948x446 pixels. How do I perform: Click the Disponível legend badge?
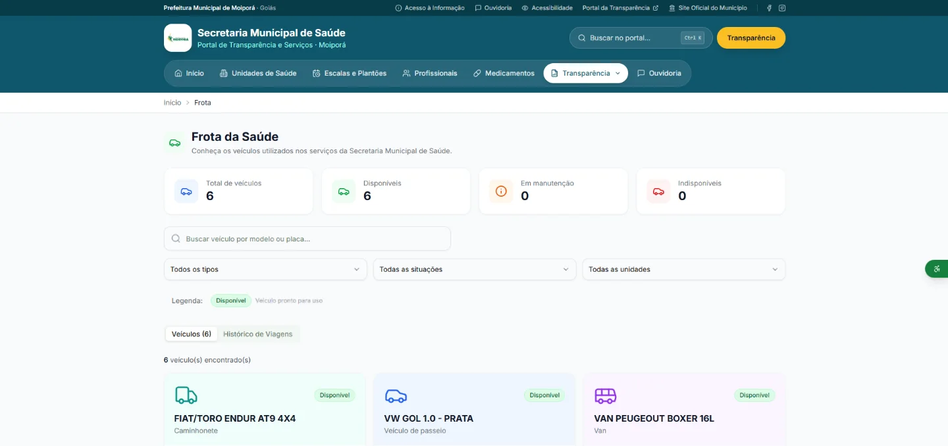click(x=231, y=301)
